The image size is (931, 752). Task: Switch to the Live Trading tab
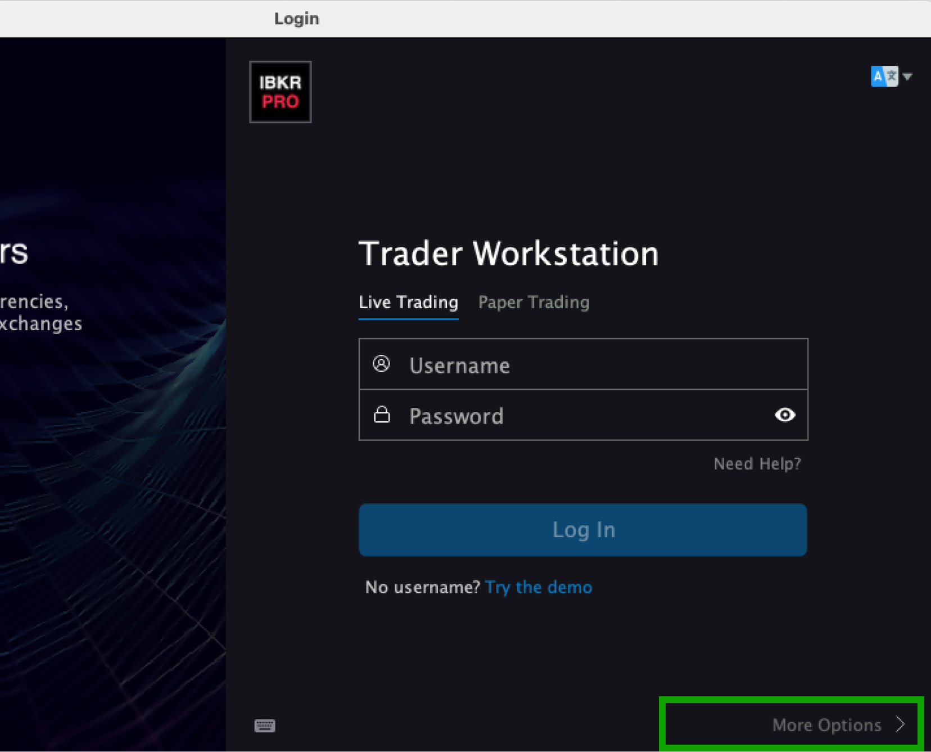point(408,303)
